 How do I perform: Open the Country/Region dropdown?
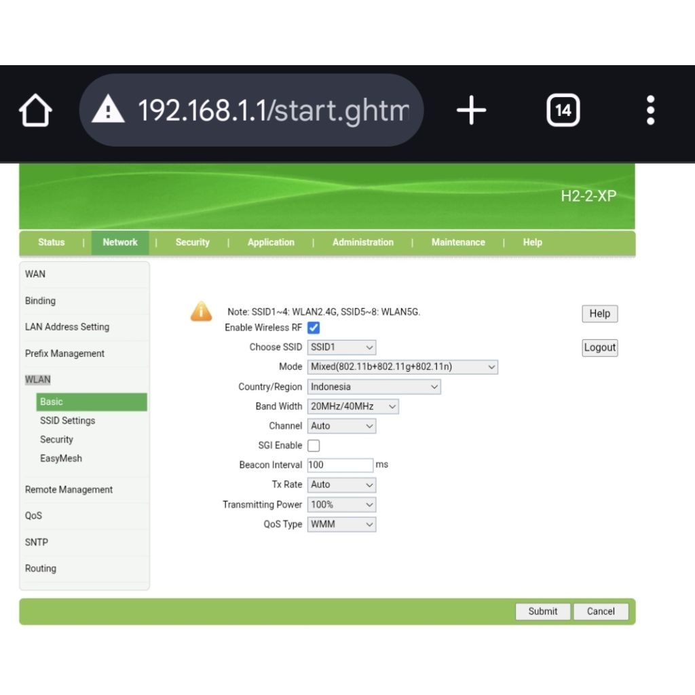[374, 387]
